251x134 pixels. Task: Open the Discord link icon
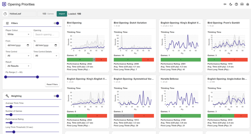[x=242, y=4]
